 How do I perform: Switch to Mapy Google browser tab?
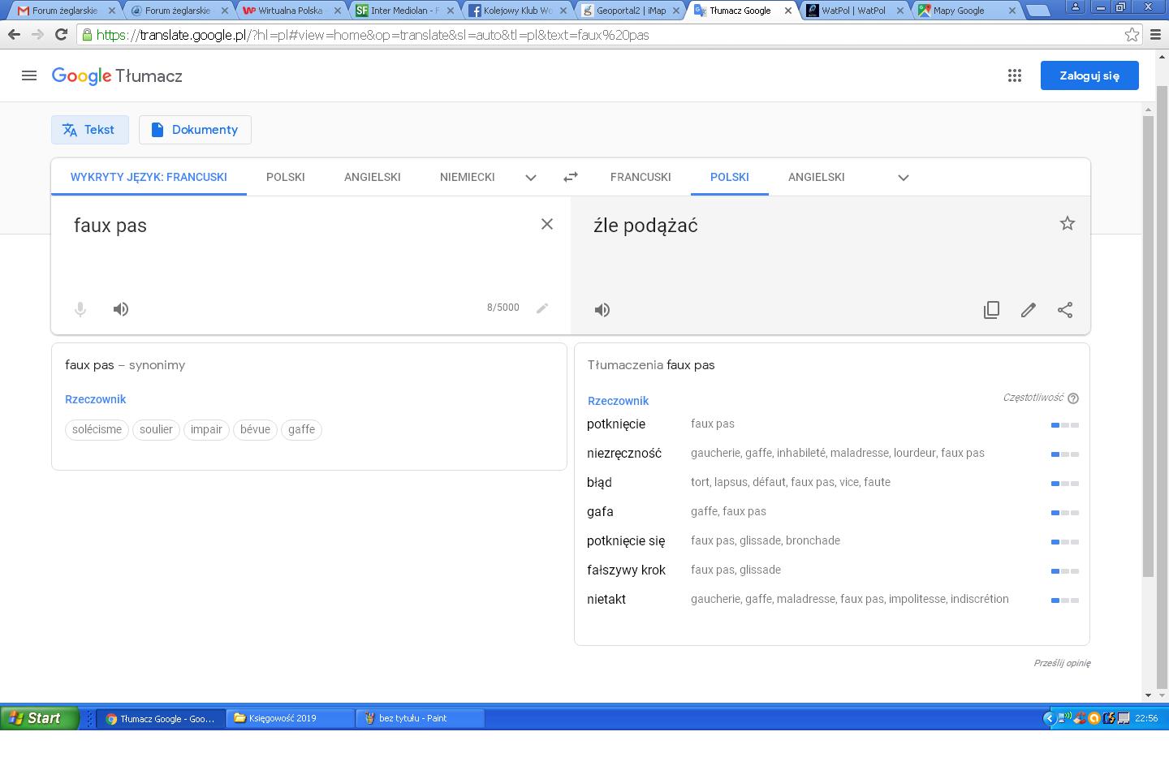pos(966,11)
